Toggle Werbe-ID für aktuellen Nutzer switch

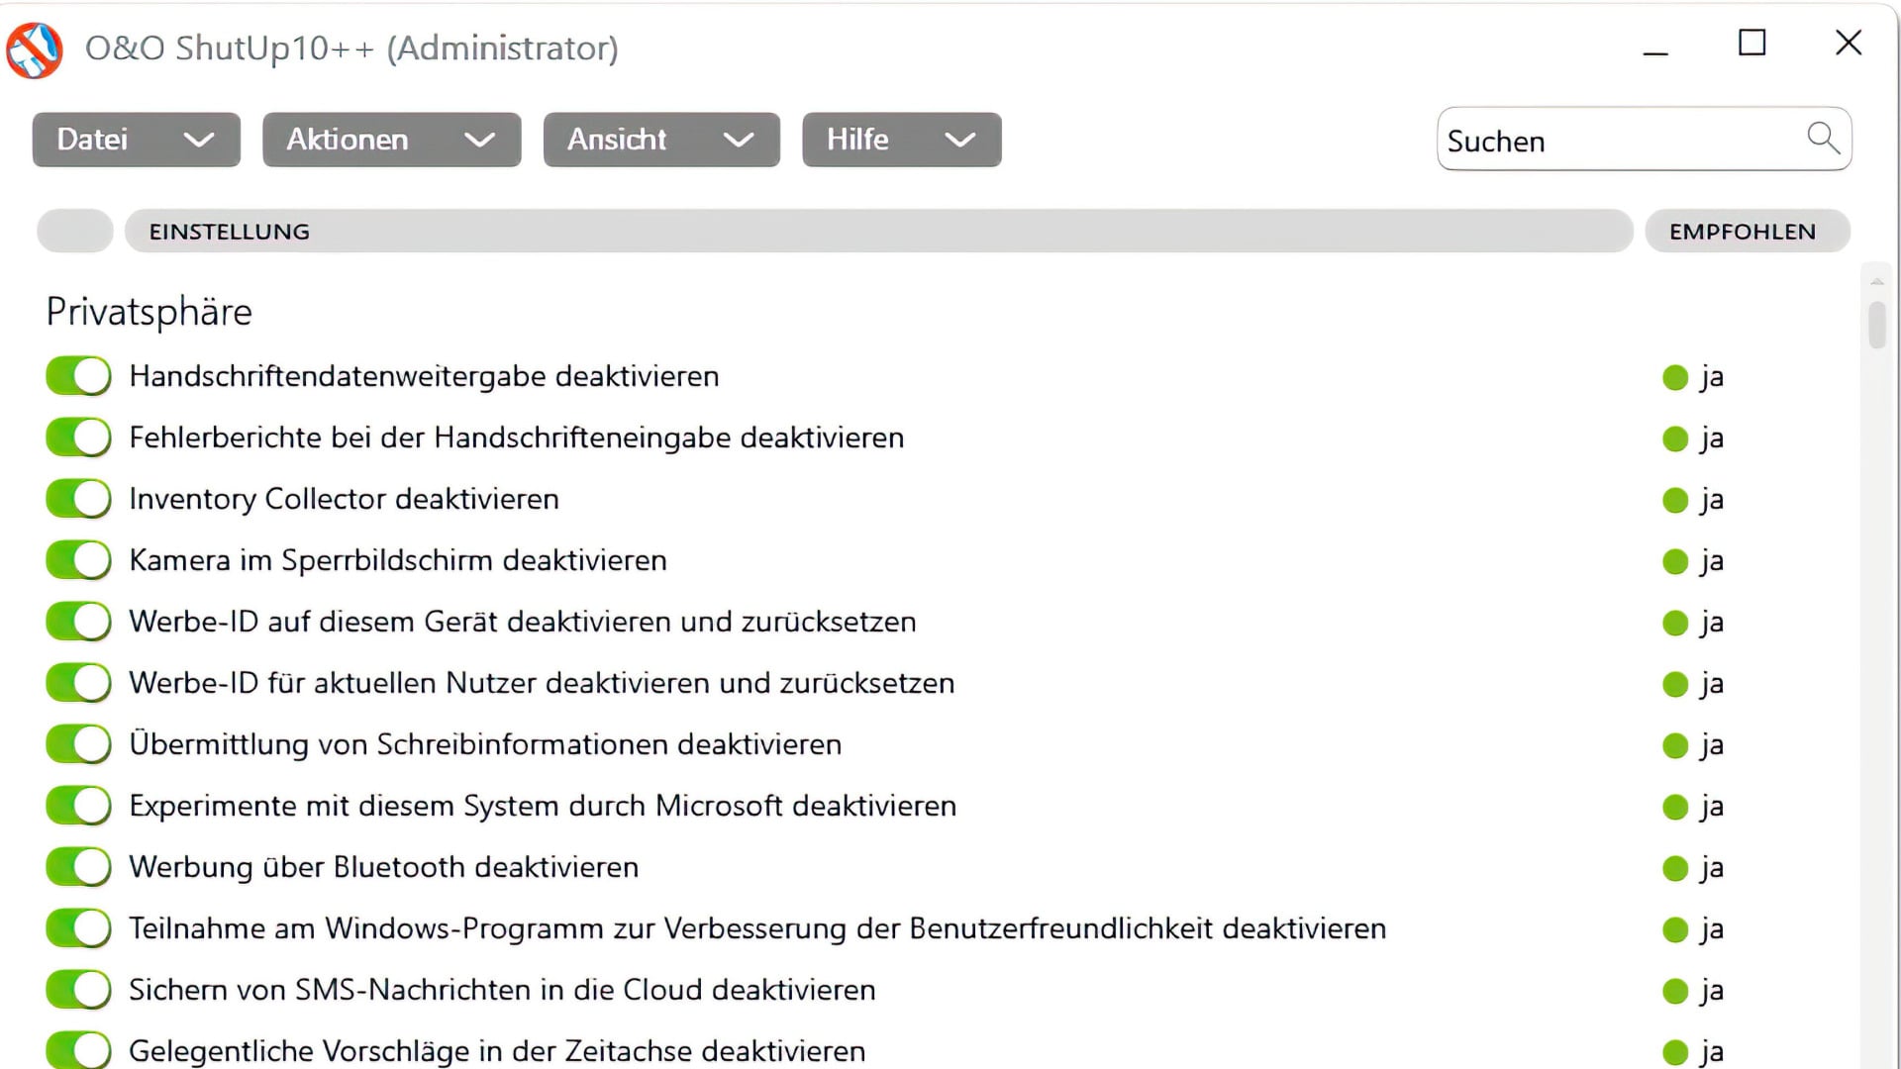tap(78, 683)
